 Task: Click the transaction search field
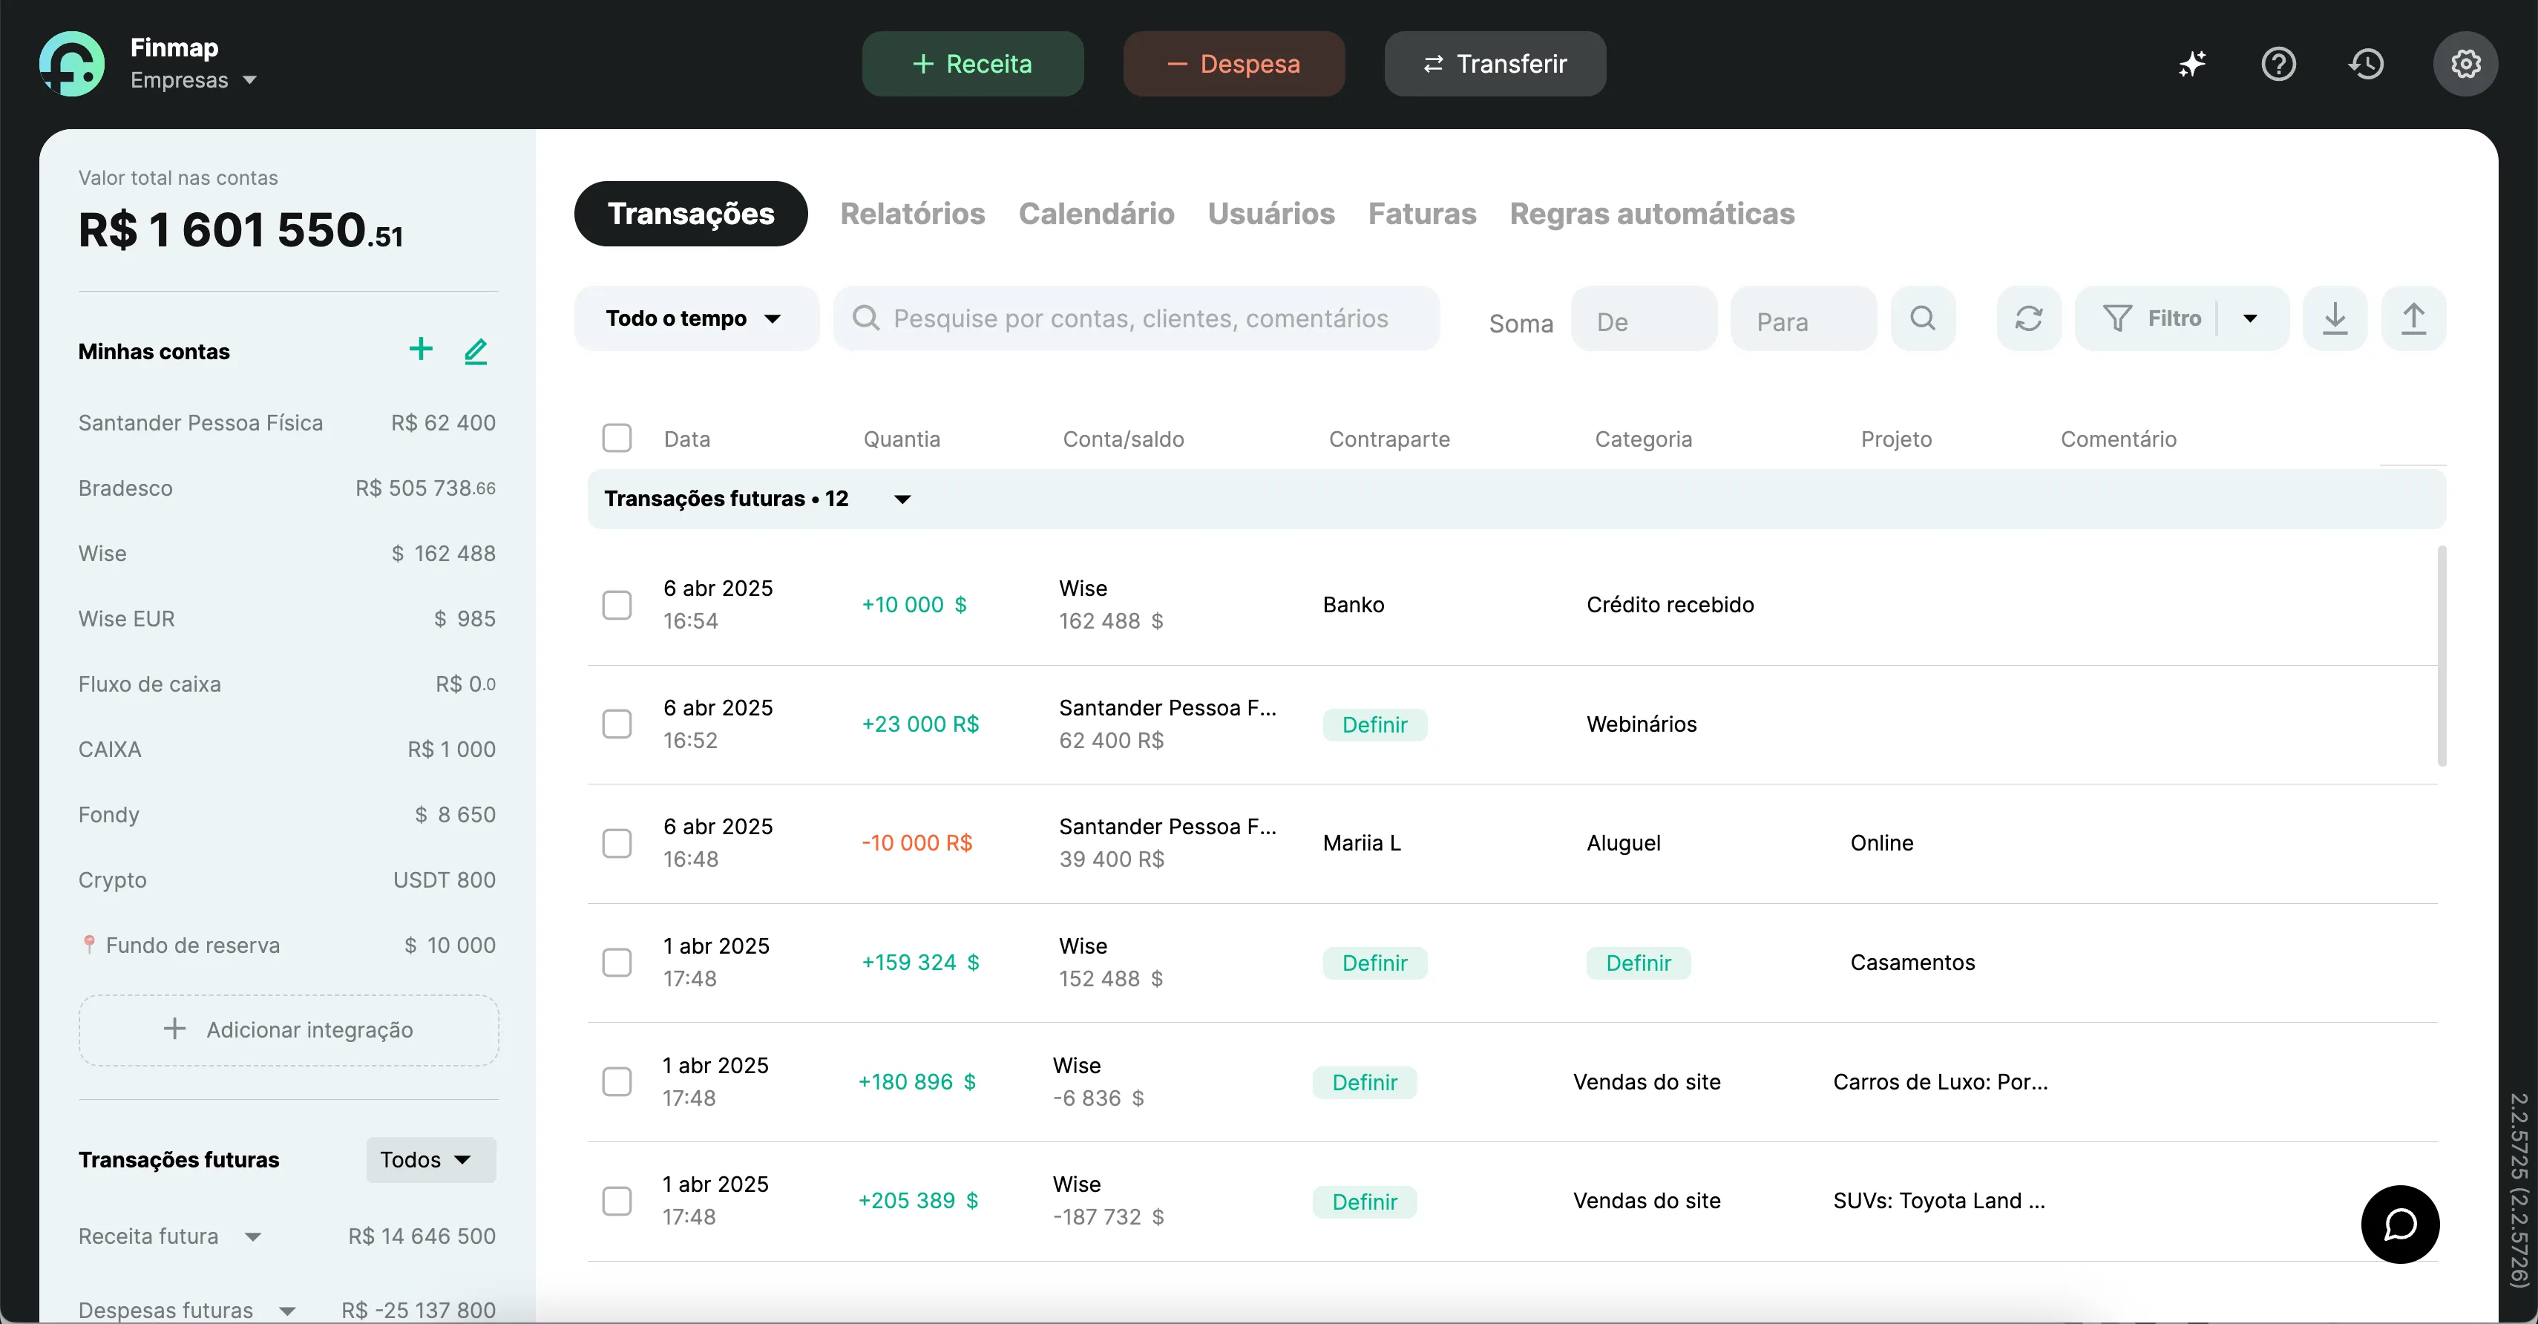tap(1138, 318)
